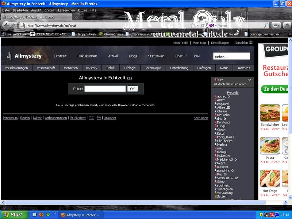Screen dimensions: 292x219
Task: Open the Datei menu
Action: [x=6, y=10]
